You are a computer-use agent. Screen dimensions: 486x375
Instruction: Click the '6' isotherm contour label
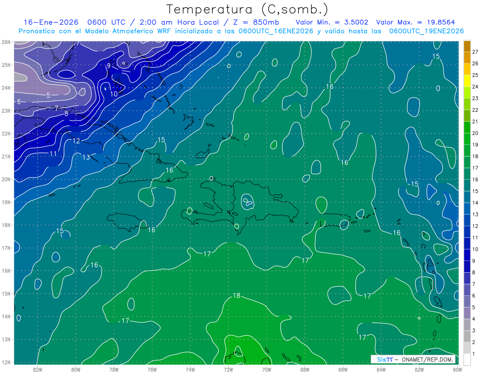pyautogui.click(x=19, y=102)
